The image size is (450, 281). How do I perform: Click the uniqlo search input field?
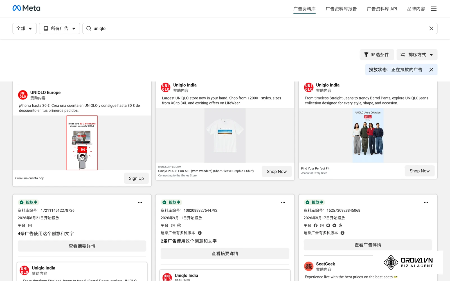click(x=260, y=28)
